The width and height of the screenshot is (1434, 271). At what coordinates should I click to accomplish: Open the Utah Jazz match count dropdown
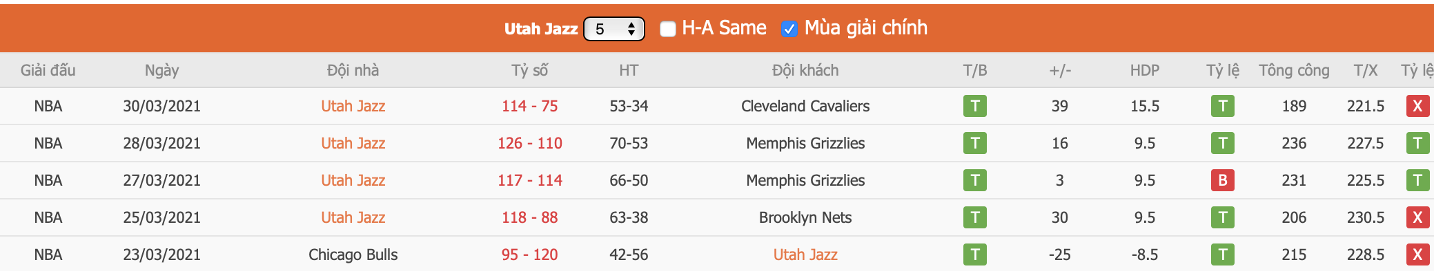point(613,29)
